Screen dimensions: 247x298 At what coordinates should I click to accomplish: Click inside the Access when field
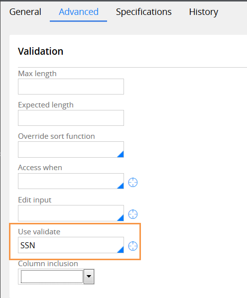71,181
